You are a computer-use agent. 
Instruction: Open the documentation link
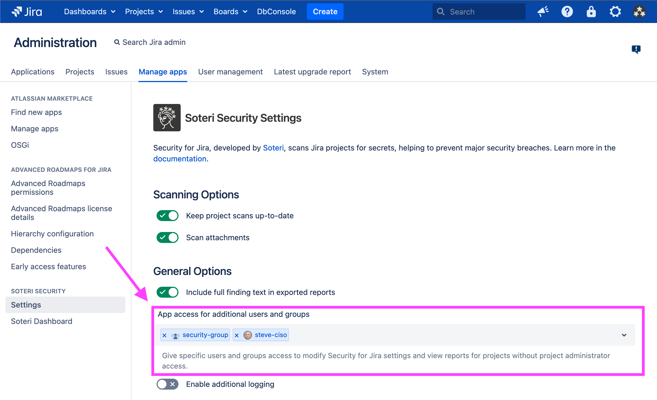pos(180,159)
